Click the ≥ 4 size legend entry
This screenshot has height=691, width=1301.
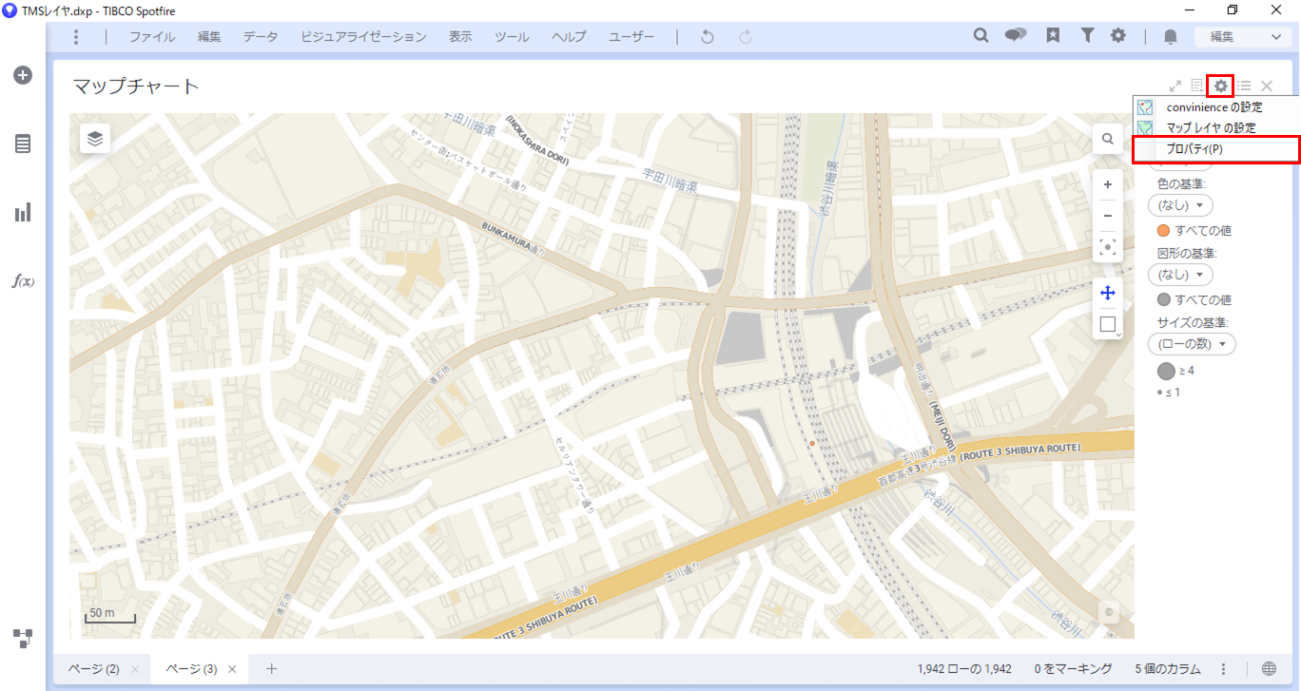(x=1175, y=371)
